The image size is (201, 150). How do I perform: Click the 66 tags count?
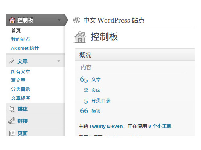click(84, 111)
